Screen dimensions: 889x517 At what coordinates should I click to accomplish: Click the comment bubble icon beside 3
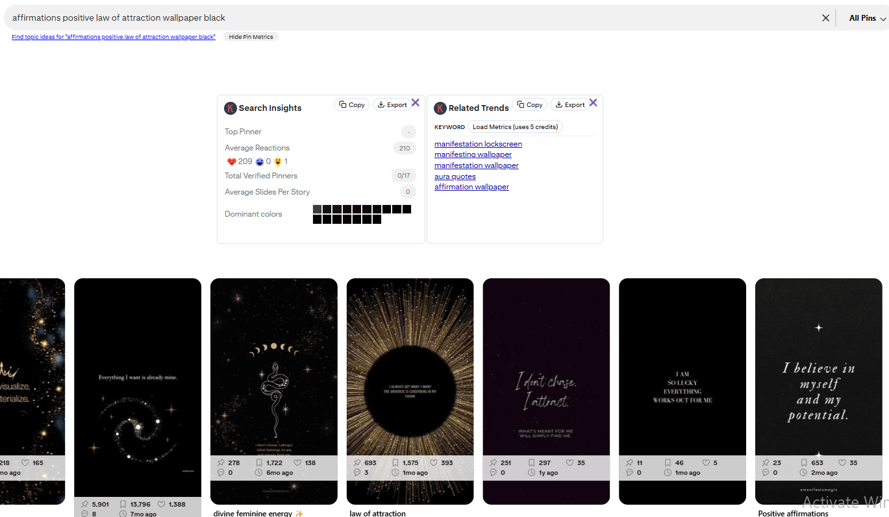pyautogui.click(x=357, y=473)
